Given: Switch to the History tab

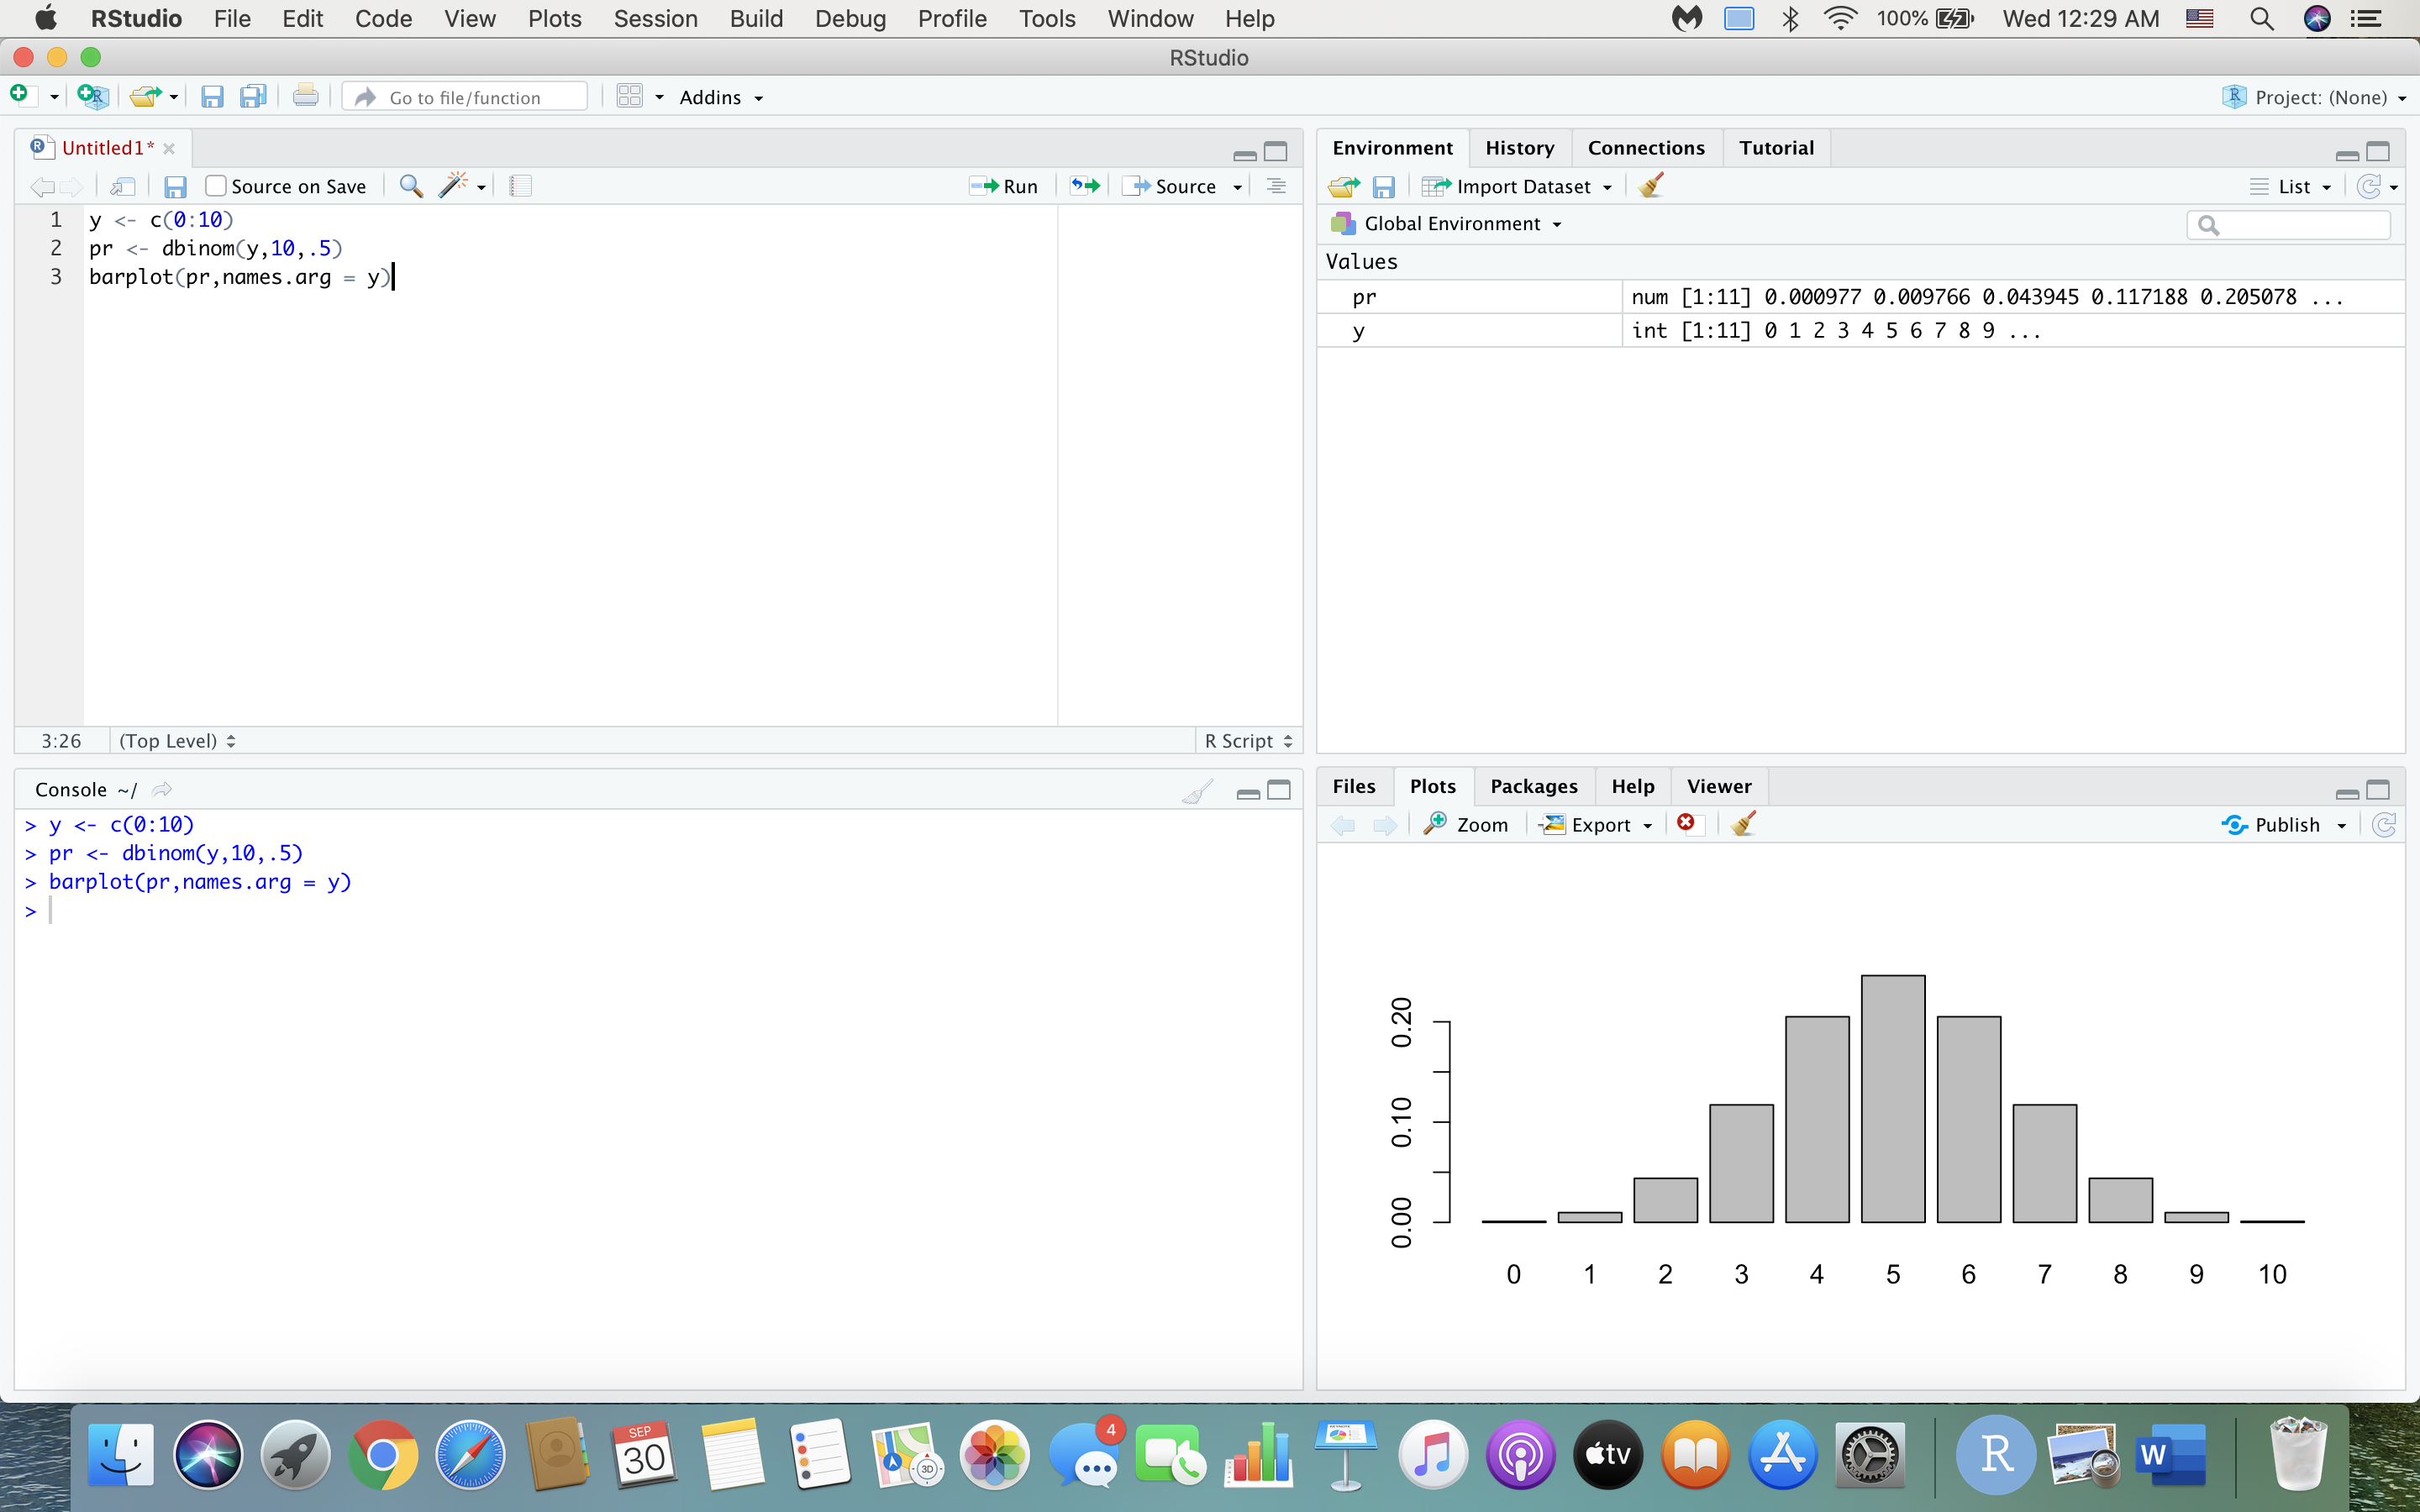Looking at the screenshot, I should click(x=1519, y=148).
